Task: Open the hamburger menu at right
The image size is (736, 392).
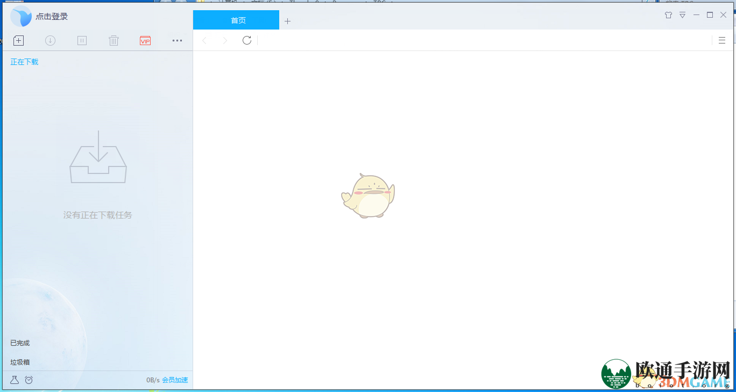Action: pos(722,40)
